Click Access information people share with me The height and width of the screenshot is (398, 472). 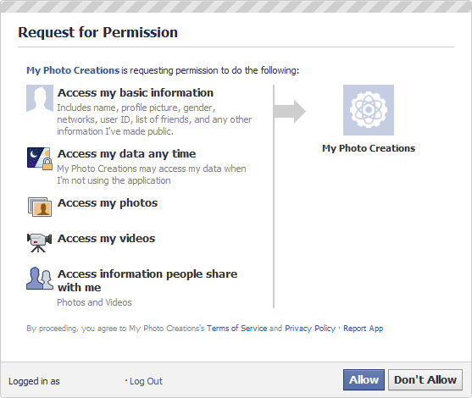[x=147, y=280]
